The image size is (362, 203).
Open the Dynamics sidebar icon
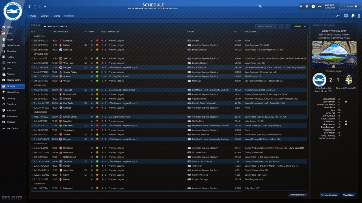pos(3,51)
